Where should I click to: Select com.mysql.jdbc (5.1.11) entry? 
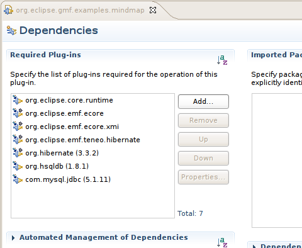(68, 179)
